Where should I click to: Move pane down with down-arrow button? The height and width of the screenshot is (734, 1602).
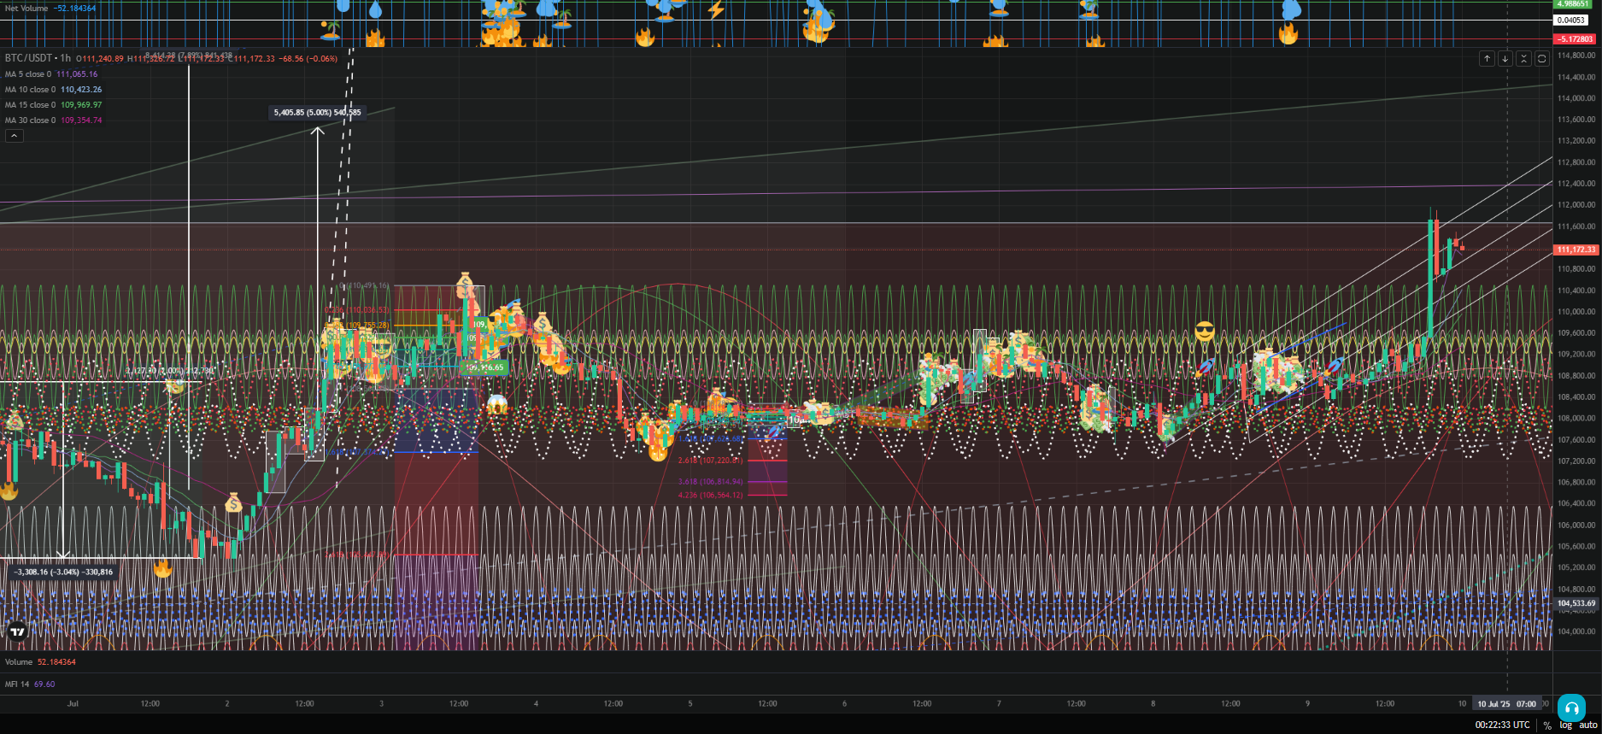1505,58
